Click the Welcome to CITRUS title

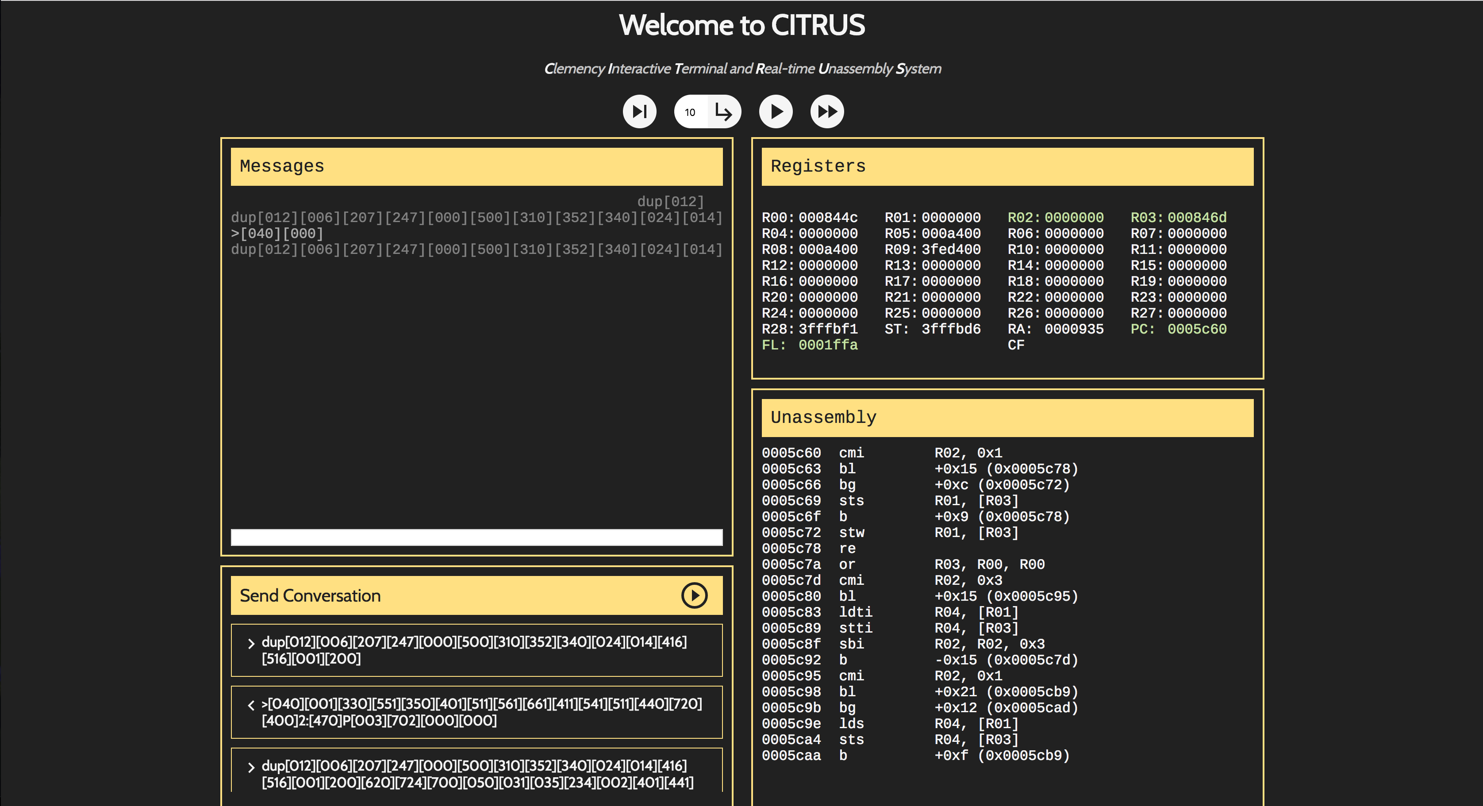741,25
